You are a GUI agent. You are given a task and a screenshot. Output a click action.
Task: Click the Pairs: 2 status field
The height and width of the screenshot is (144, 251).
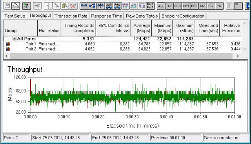(x=16, y=138)
